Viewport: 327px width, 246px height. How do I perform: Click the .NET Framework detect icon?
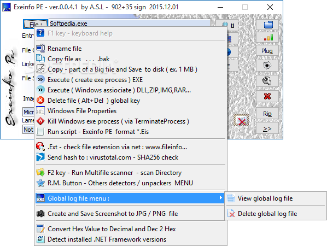click(40, 239)
